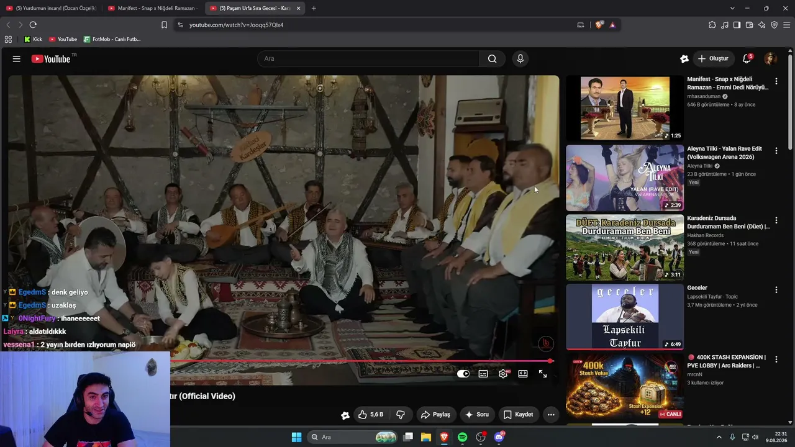The height and width of the screenshot is (447, 795).
Task: Share the video with Paylaş
Action: [435, 415]
